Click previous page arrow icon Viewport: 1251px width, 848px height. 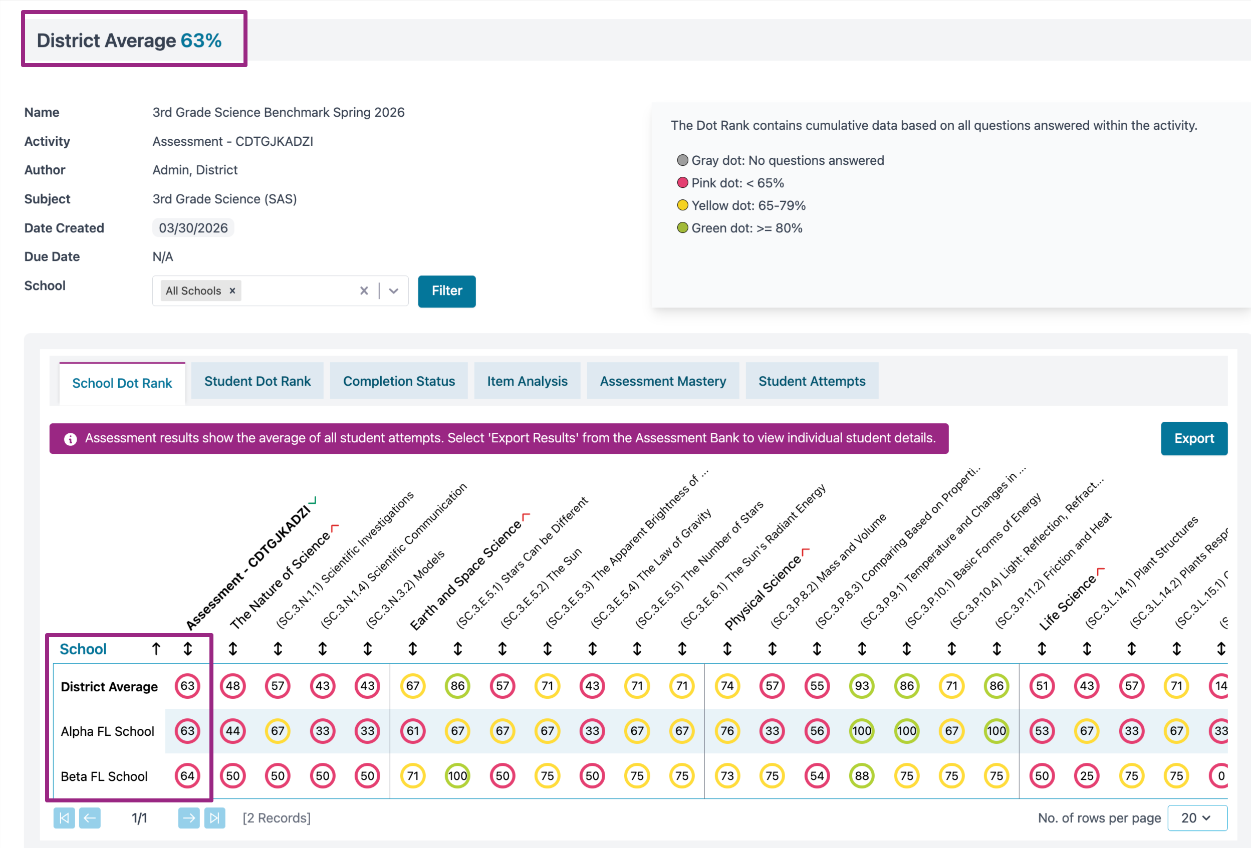pos(90,818)
